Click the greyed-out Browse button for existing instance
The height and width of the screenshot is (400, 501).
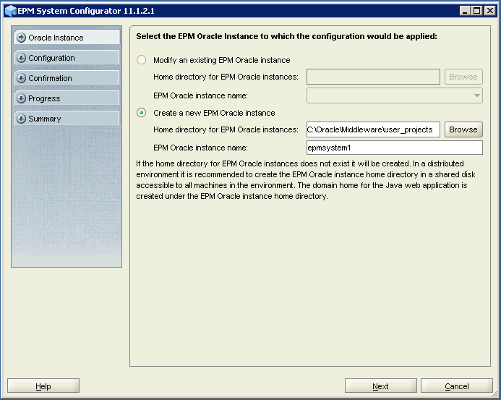click(463, 77)
